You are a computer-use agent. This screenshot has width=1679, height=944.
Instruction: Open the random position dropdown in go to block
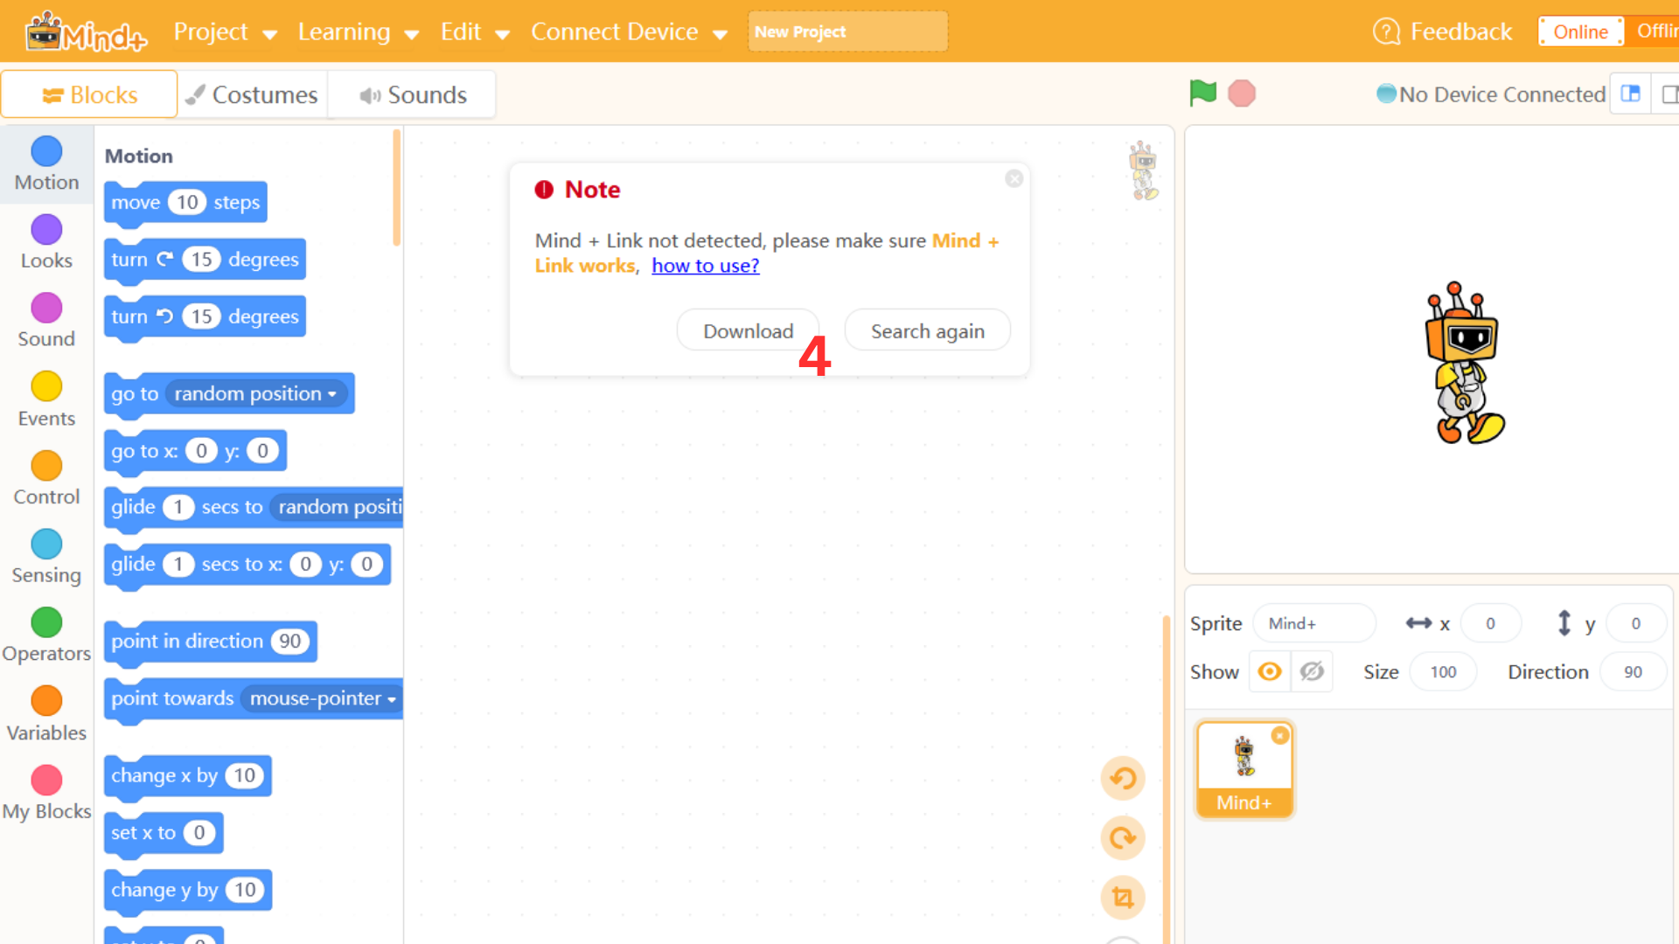point(255,394)
